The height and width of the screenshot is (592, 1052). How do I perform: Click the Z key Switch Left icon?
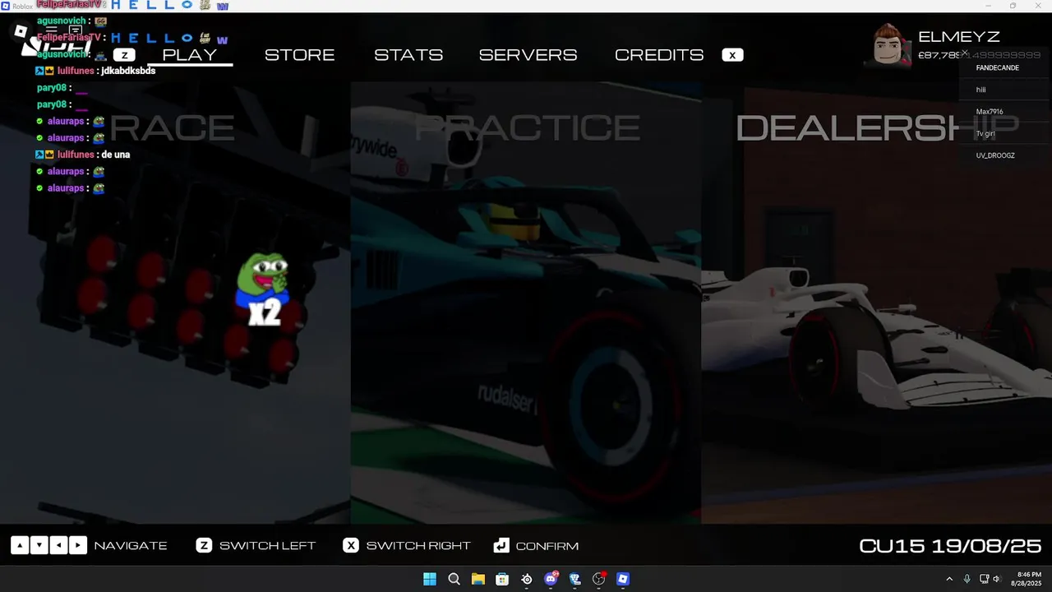click(x=204, y=545)
